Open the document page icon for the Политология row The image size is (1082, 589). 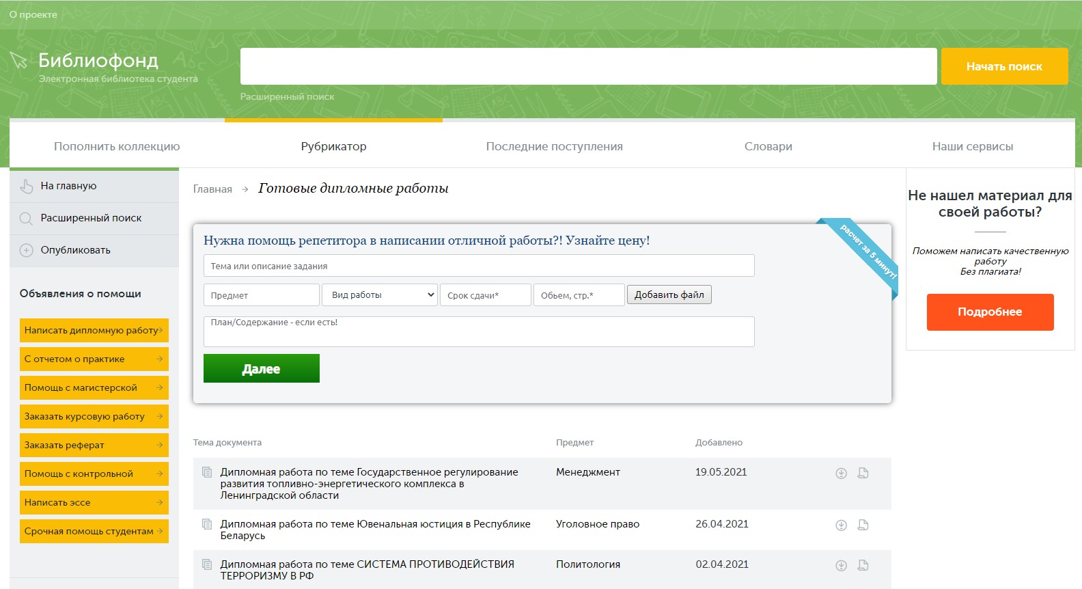(x=863, y=565)
